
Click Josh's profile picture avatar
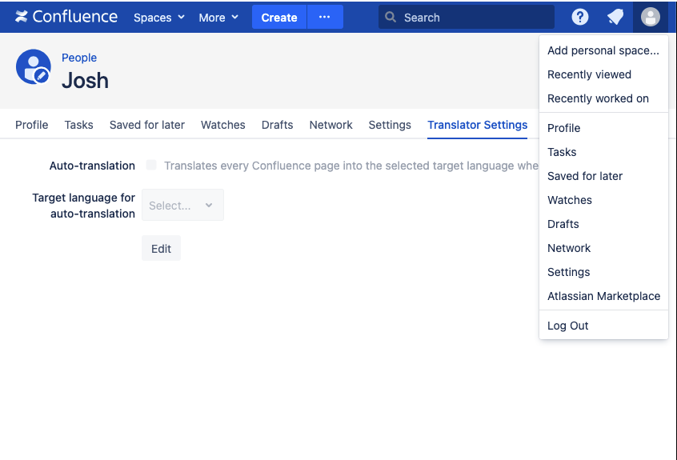[x=34, y=67]
